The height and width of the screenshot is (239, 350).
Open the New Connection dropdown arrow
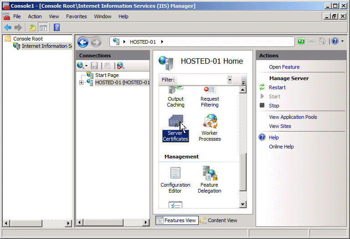86,66
